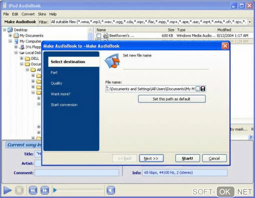Expand the DELL folder node
255x198 pixels.
pyautogui.click(x=22, y=58)
